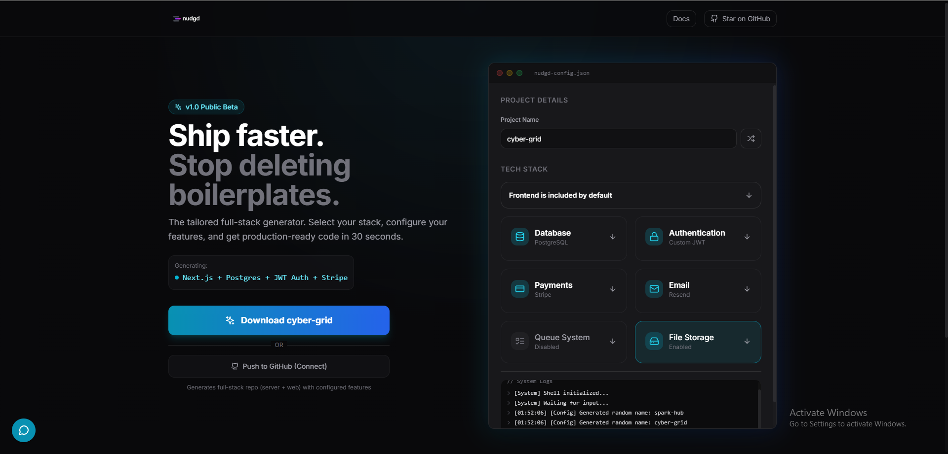Click the File Storage archive icon

pos(654,341)
